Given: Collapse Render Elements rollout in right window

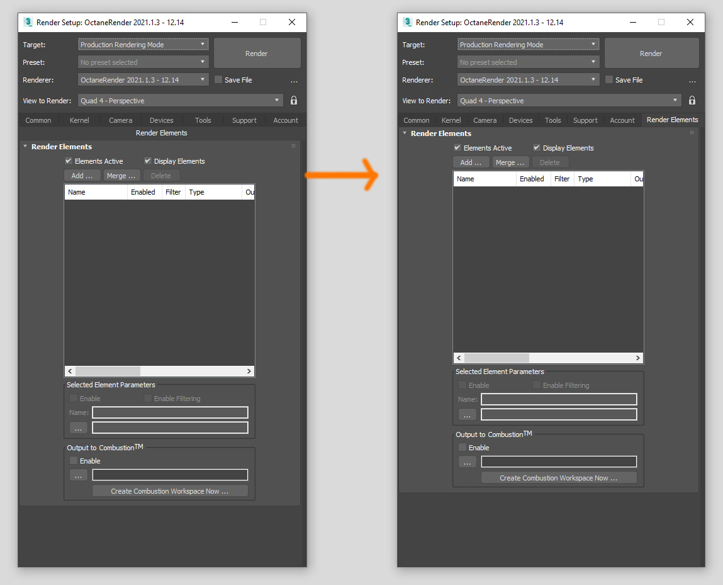Looking at the screenshot, I should pos(405,133).
